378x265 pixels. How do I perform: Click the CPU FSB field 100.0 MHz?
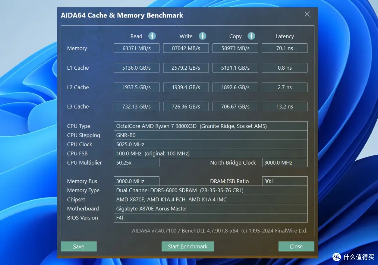[x=211, y=154]
